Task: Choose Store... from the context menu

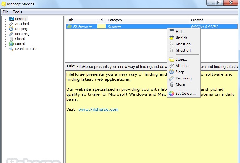Action: coord(184,59)
